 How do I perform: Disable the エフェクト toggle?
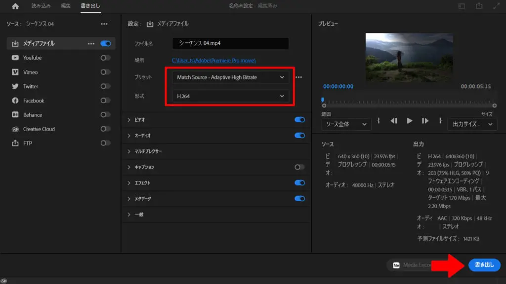[x=299, y=183]
